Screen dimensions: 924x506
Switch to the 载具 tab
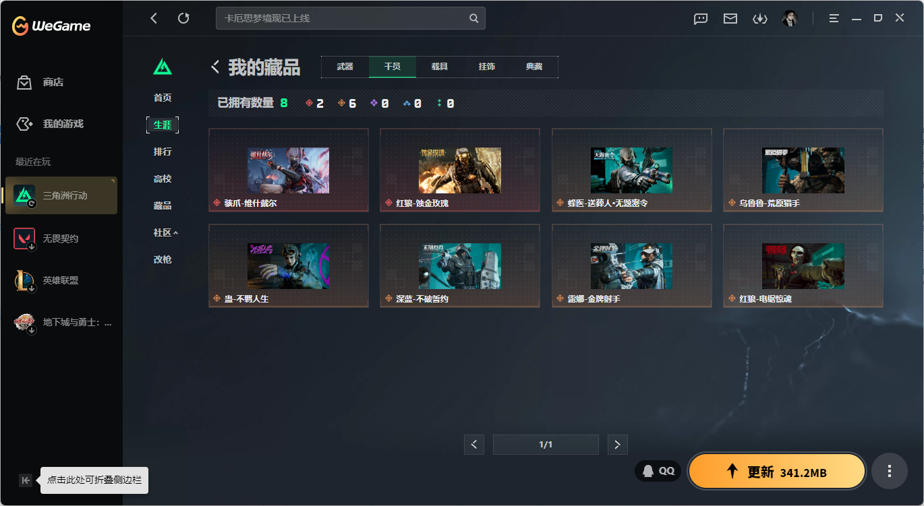click(x=440, y=67)
